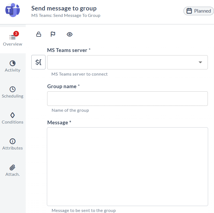Open the MS Teams server dropdown arrow
Screen dimensions: 214x213
tap(200, 62)
